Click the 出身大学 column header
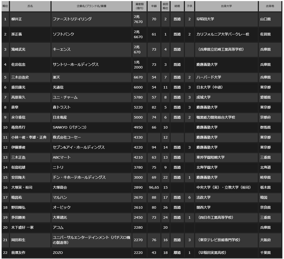 [226, 6]
